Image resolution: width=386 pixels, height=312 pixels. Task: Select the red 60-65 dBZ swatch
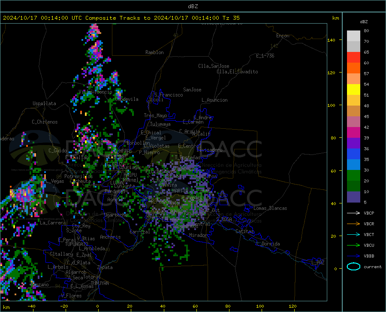tap(353, 58)
